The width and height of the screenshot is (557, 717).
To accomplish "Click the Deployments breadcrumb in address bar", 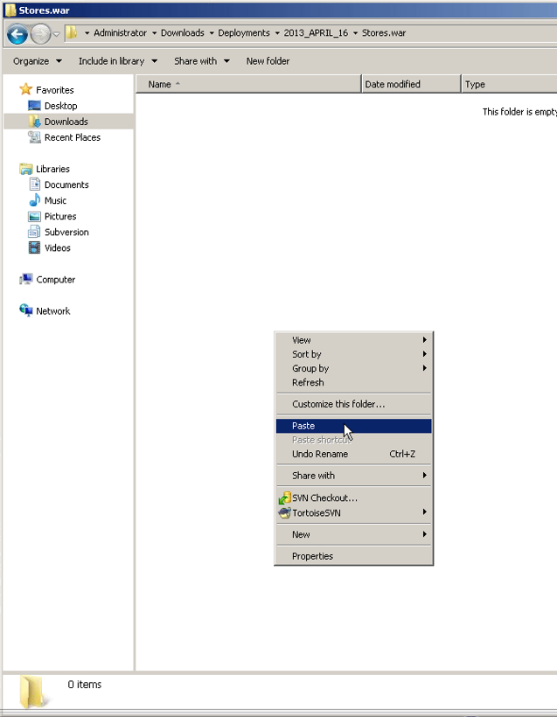I will point(244,33).
